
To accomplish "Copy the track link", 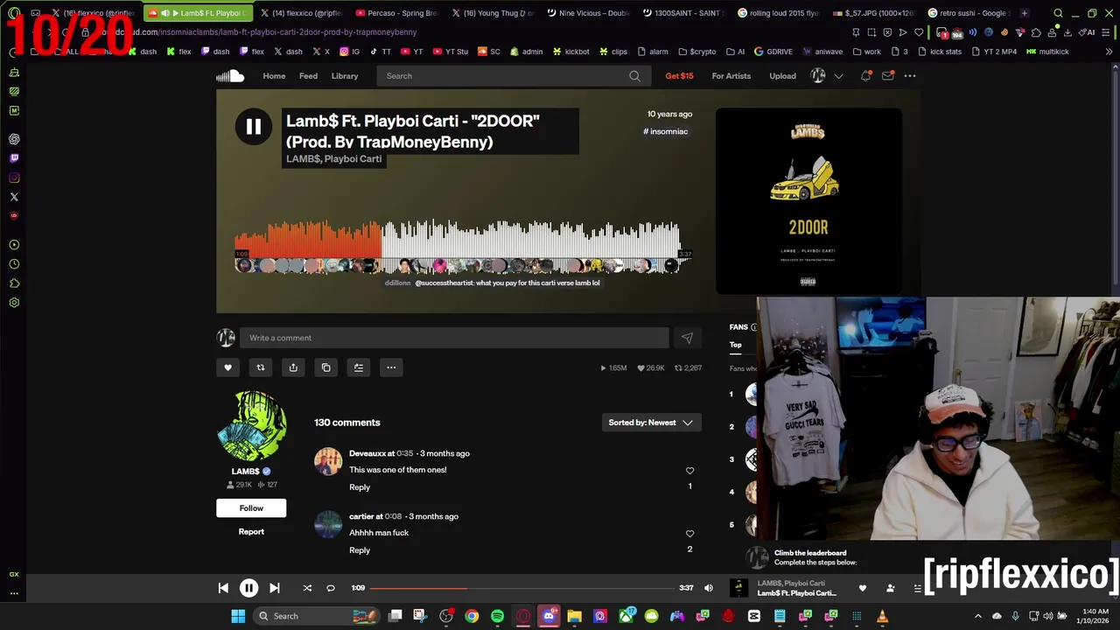I will pyautogui.click(x=325, y=367).
